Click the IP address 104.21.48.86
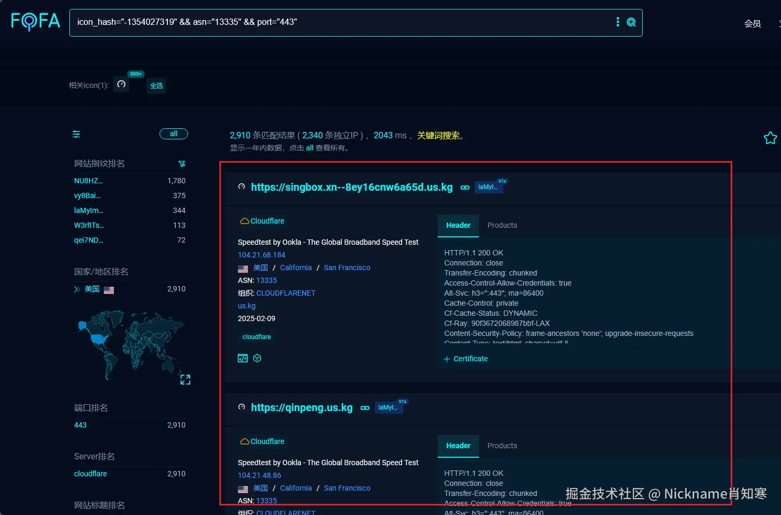 click(x=260, y=475)
